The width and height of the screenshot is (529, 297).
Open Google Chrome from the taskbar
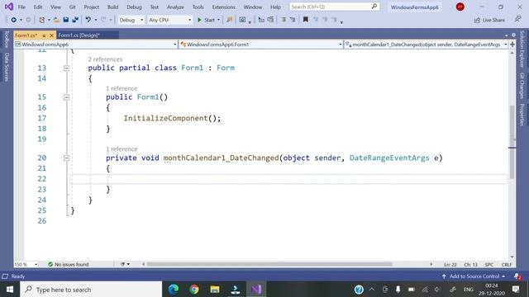(194, 290)
